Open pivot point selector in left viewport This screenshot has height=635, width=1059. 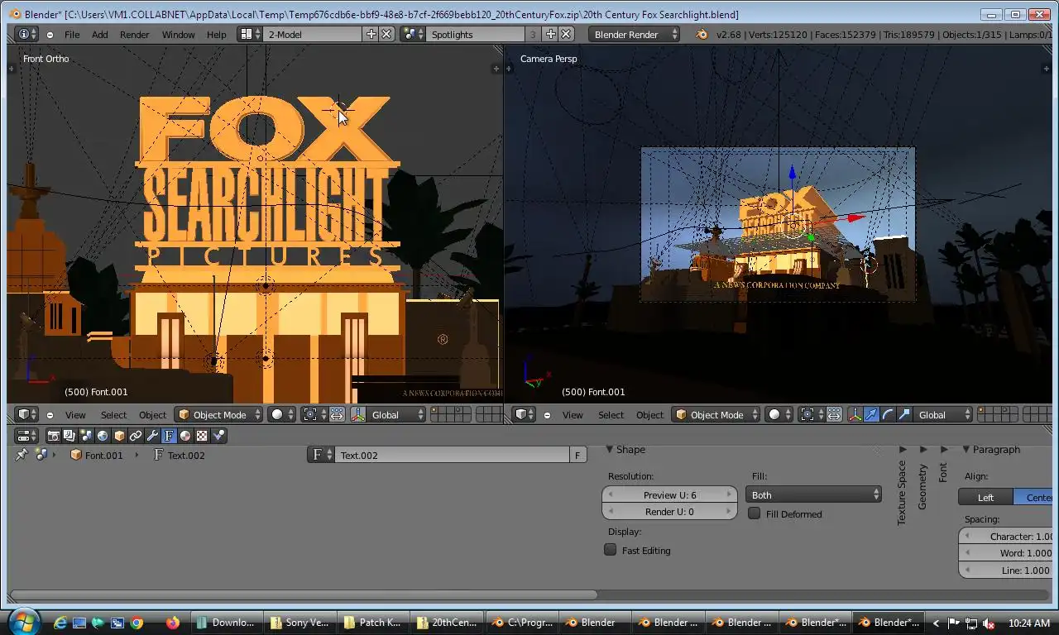(x=313, y=414)
